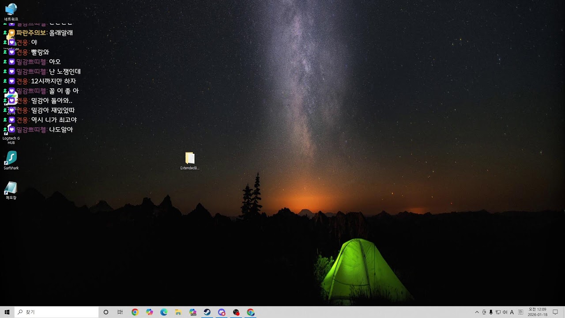The width and height of the screenshot is (565, 318).
Task: Open the Chrome icon at the end of taskbar apps
Action: 251,312
